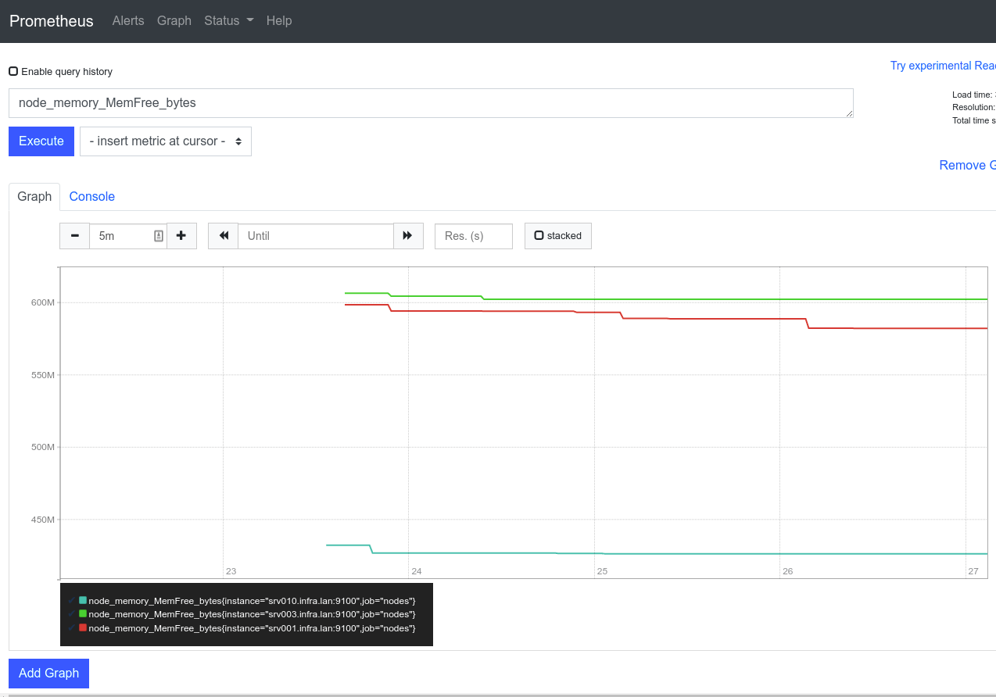Increase the time range with the plus icon

tap(181, 235)
